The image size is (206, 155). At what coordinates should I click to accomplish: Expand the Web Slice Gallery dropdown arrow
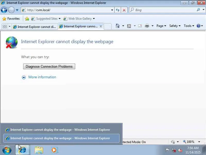(x=94, y=19)
